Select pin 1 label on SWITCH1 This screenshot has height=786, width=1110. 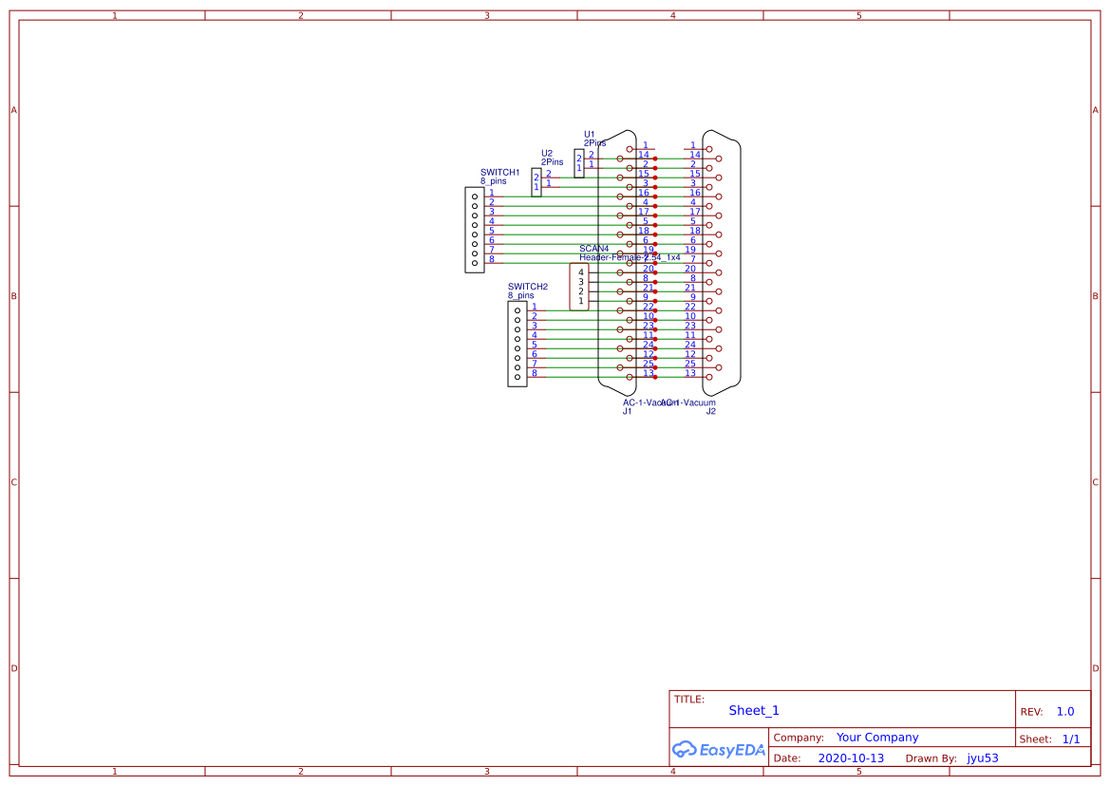coord(490,194)
